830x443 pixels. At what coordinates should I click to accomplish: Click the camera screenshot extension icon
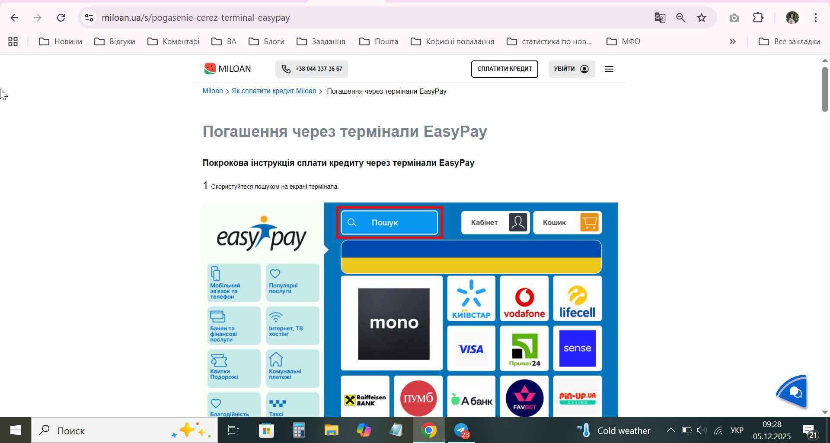click(734, 18)
